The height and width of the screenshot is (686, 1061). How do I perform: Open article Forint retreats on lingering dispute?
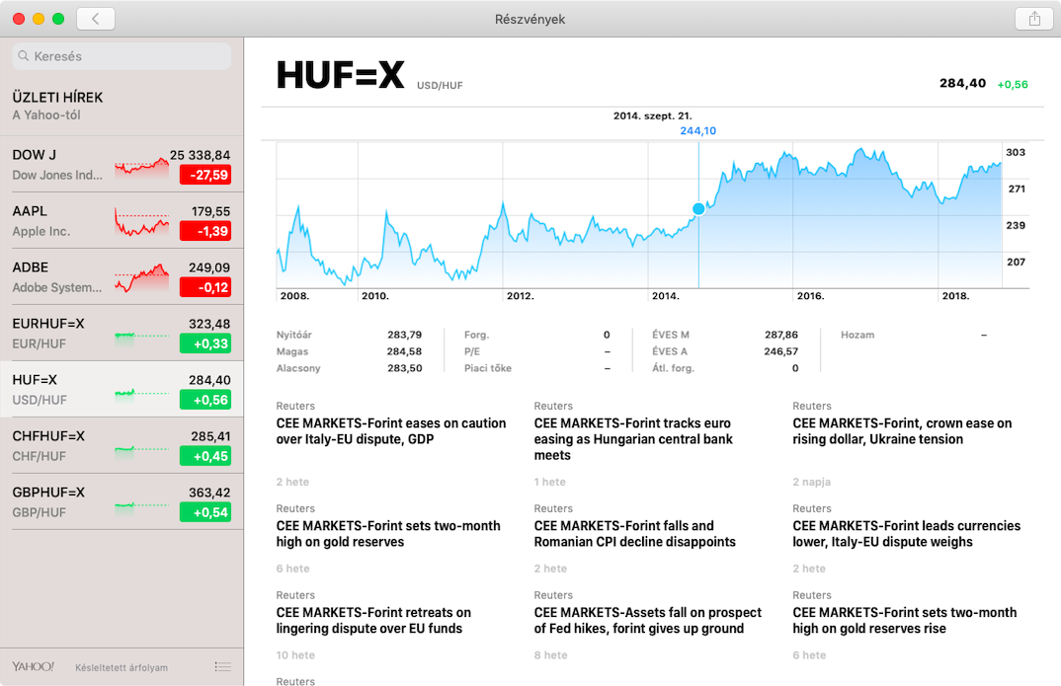pyautogui.click(x=373, y=621)
